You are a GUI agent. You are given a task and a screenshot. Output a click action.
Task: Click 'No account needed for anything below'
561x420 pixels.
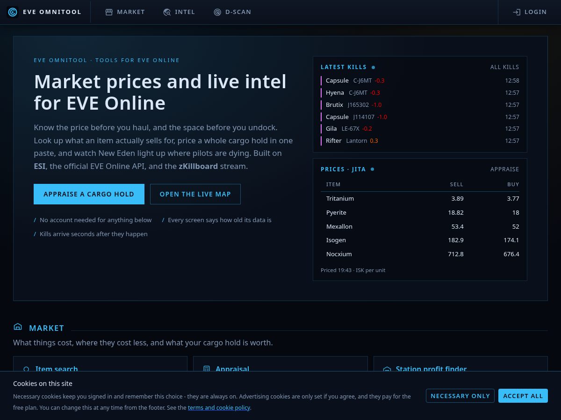pos(96,220)
